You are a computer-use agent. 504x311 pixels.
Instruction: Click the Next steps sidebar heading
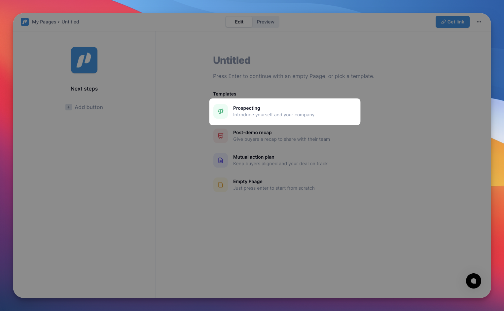click(84, 89)
